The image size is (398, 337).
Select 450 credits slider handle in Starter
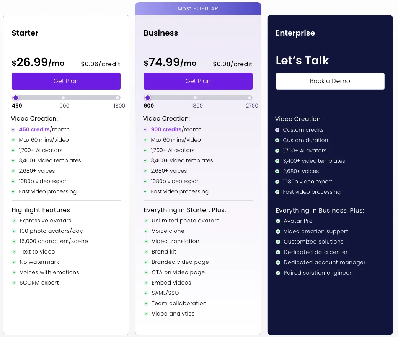(16, 98)
